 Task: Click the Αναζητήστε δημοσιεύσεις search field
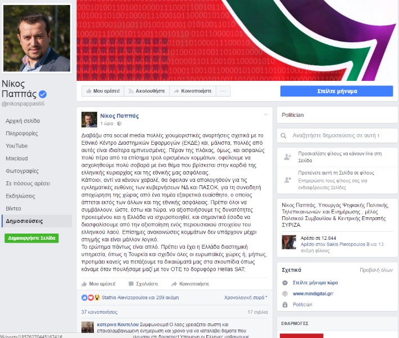(337, 135)
